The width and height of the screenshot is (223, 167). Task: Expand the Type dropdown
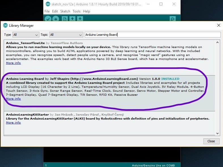tap(26, 35)
